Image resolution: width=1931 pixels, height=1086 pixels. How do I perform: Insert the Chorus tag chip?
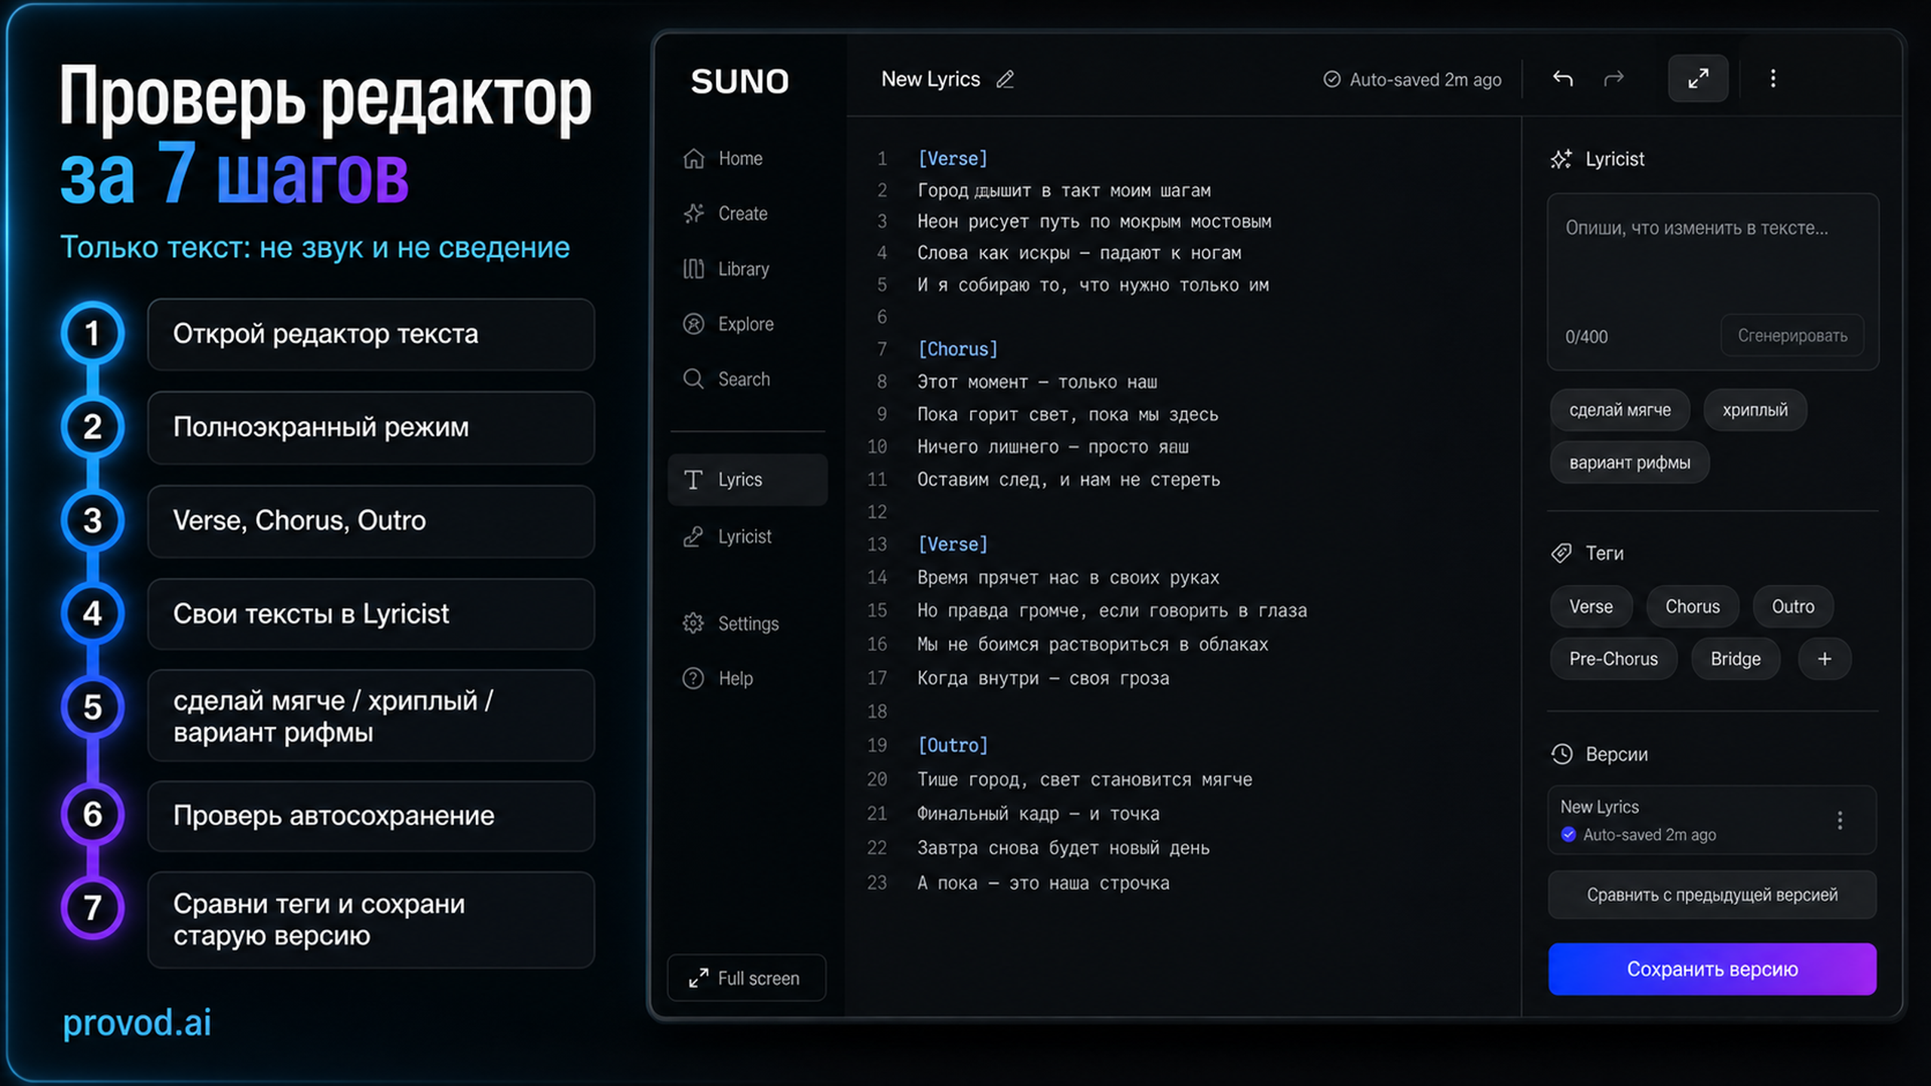click(1693, 607)
